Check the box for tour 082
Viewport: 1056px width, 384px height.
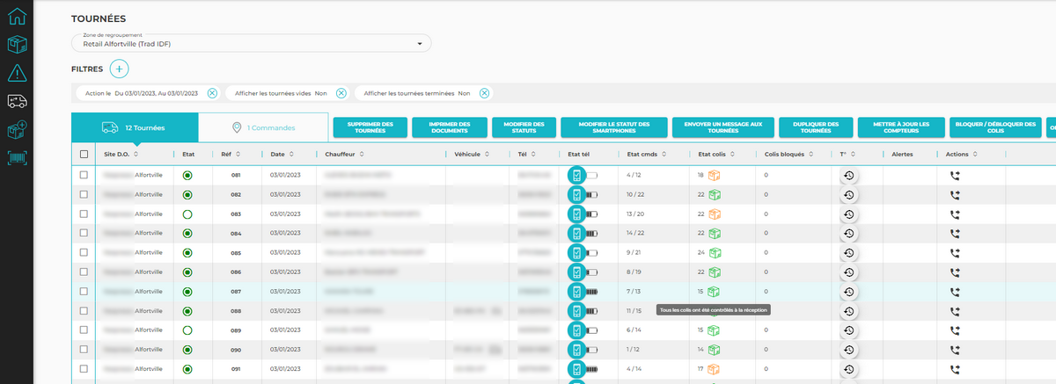pyautogui.click(x=84, y=195)
